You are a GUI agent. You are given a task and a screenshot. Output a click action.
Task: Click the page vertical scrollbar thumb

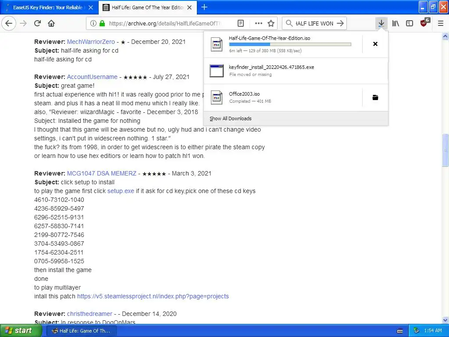click(x=445, y=150)
